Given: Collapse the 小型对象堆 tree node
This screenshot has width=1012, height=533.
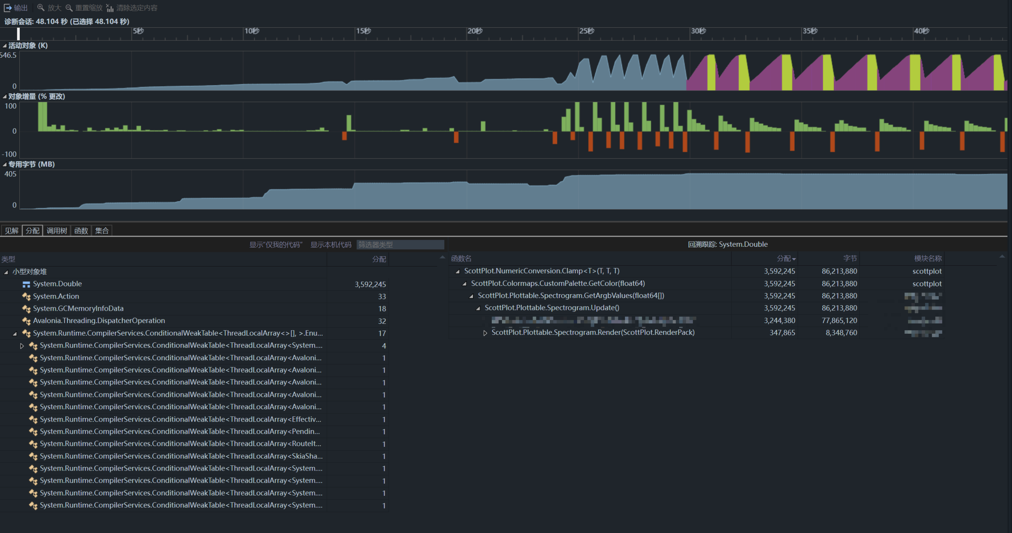Looking at the screenshot, I should (x=6, y=272).
